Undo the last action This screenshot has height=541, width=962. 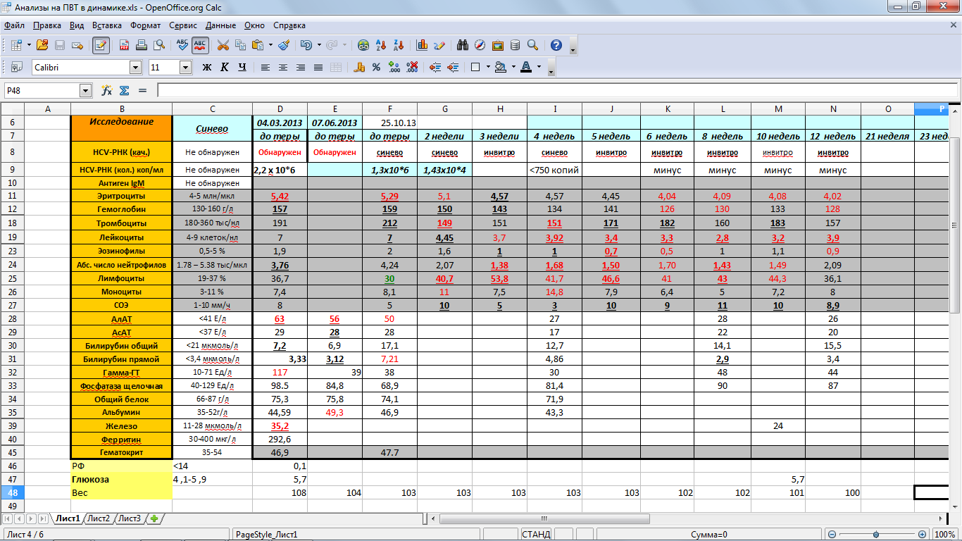306,45
